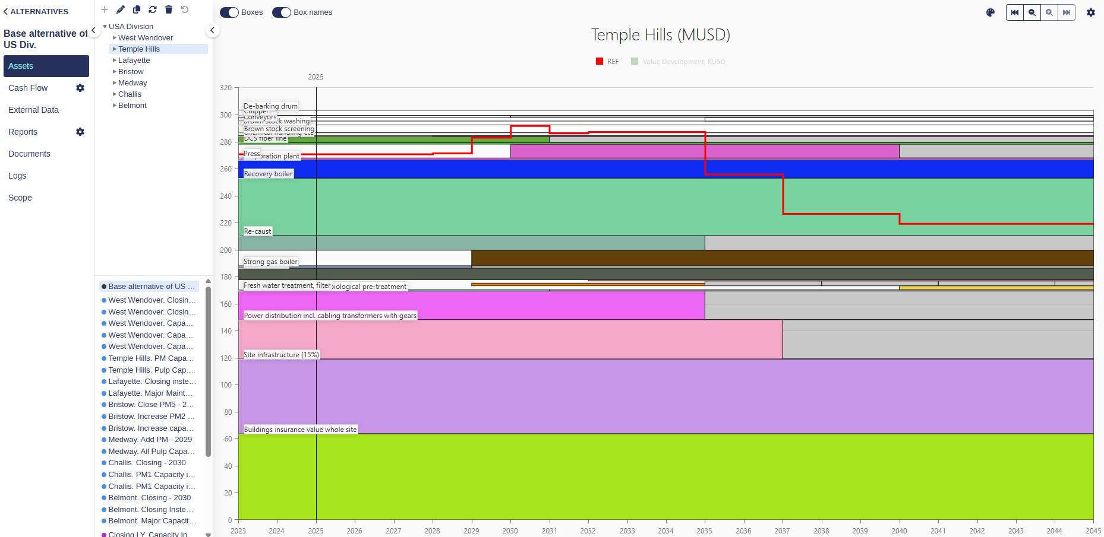
Task: Click the trash delete icon above the tree
Action: coord(169,9)
